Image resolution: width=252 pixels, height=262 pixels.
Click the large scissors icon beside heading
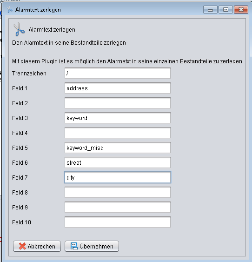19,29
